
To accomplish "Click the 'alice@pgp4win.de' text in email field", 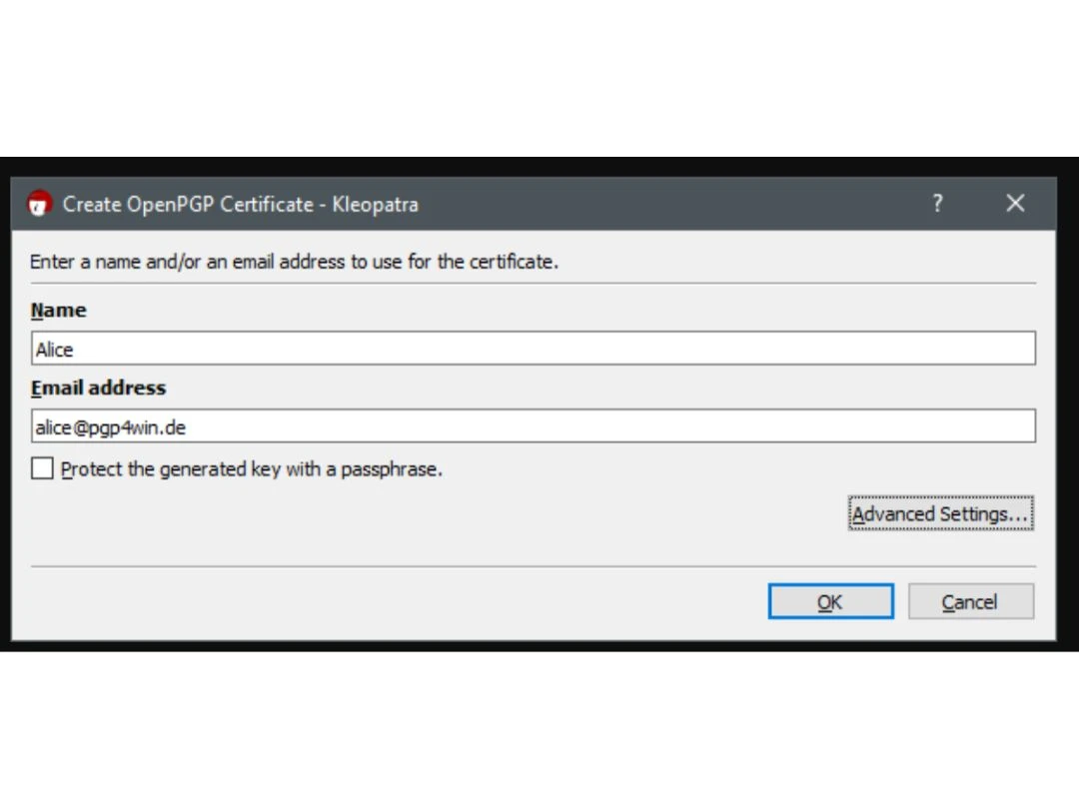I will tap(110, 427).
